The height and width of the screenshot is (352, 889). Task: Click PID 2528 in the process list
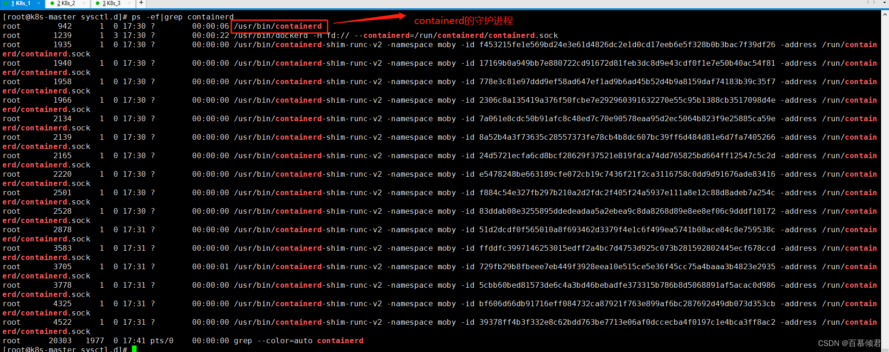click(x=63, y=211)
